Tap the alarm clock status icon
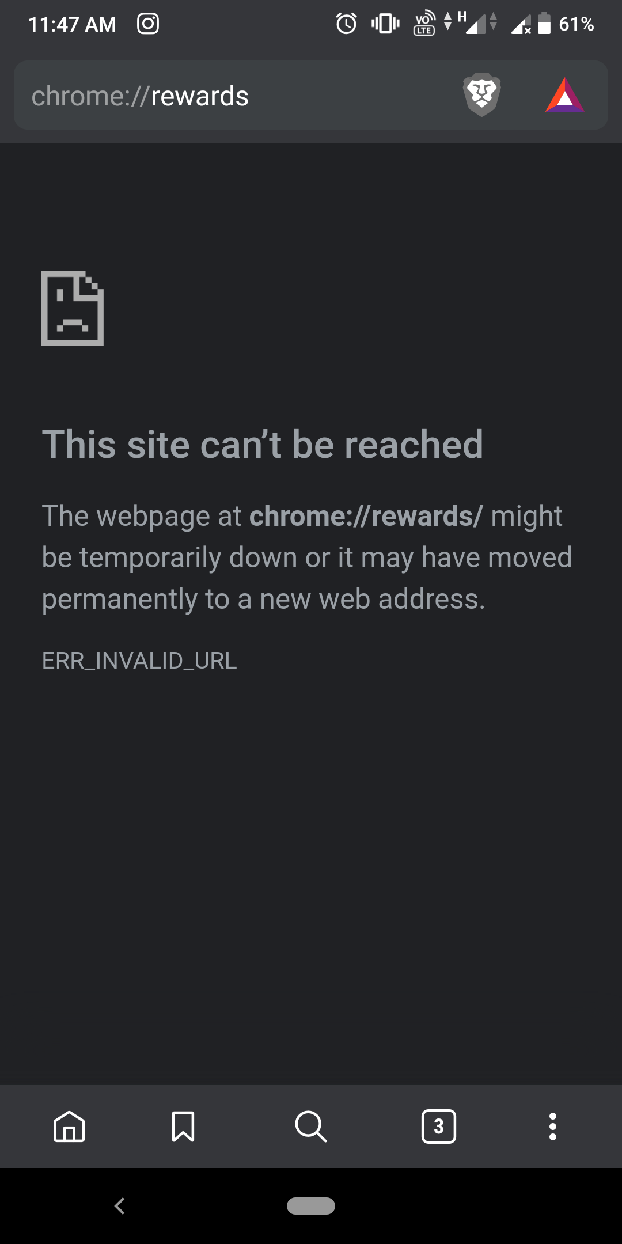622x1244 pixels. click(x=347, y=24)
